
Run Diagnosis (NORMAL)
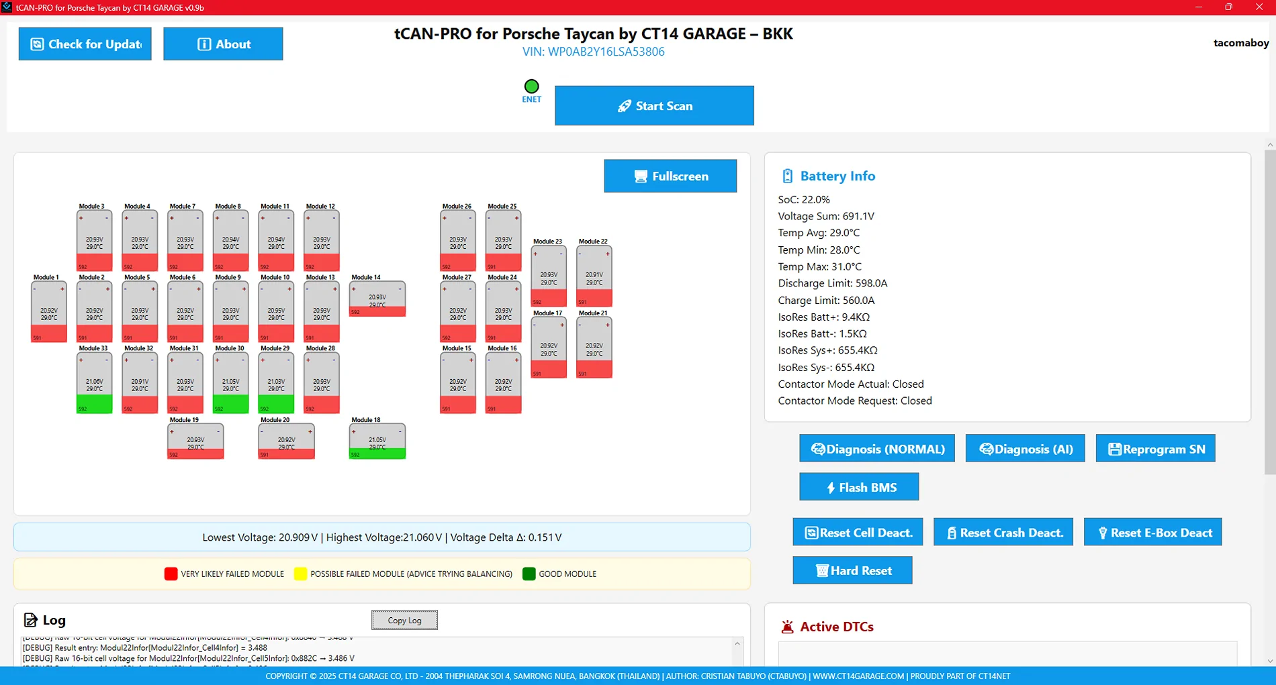coord(877,449)
